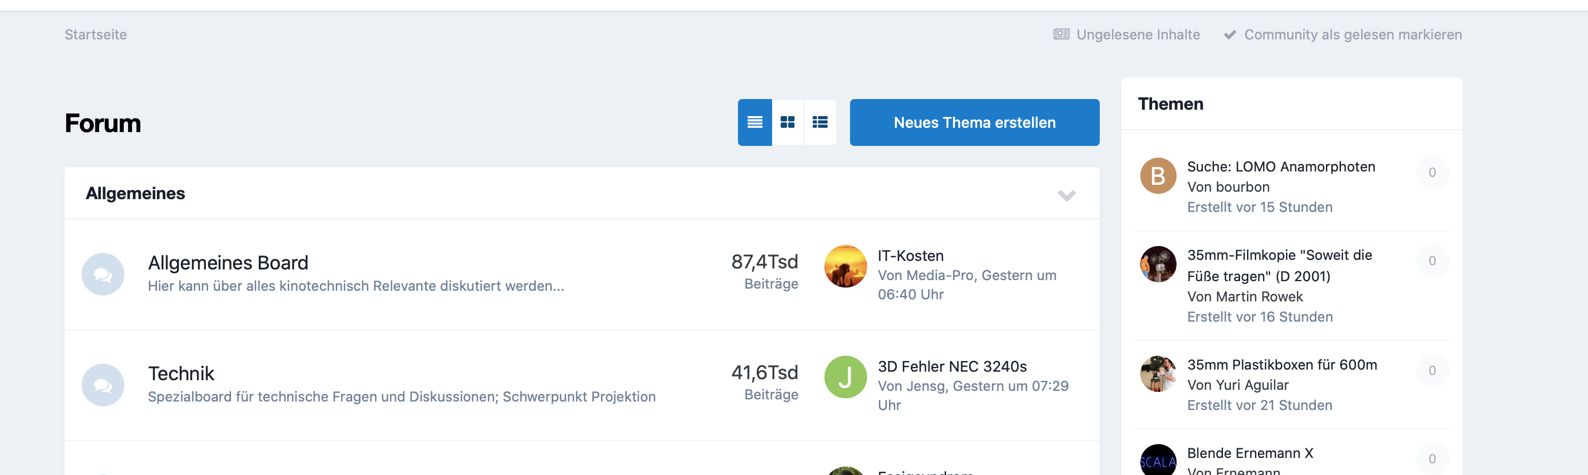Click the Neues Thema erstellen button
The width and height of the screenshot is (1588, 475).
click(974, 122)
